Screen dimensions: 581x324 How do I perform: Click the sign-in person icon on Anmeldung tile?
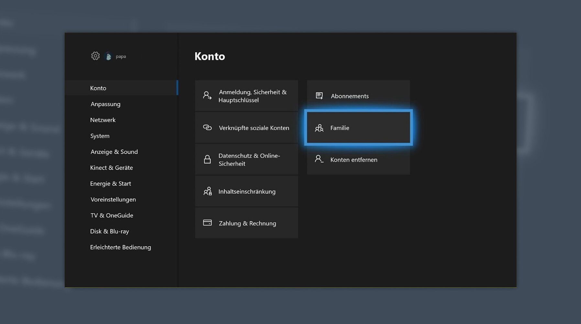[207, 96]
